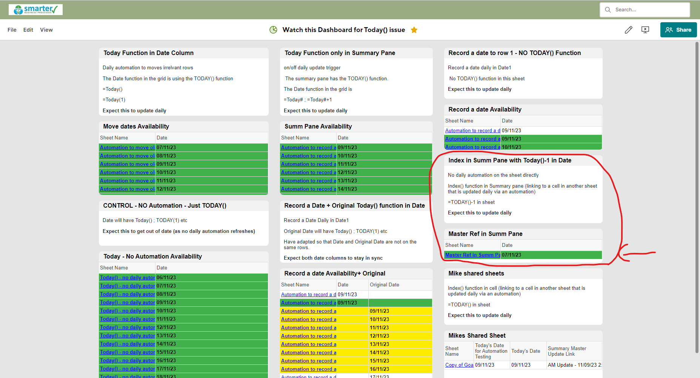This screenshot has height=378, width=700.
Task: Open Master Ref in Summ Pane link
Action: pyautogui.click(x=472, y=255)
